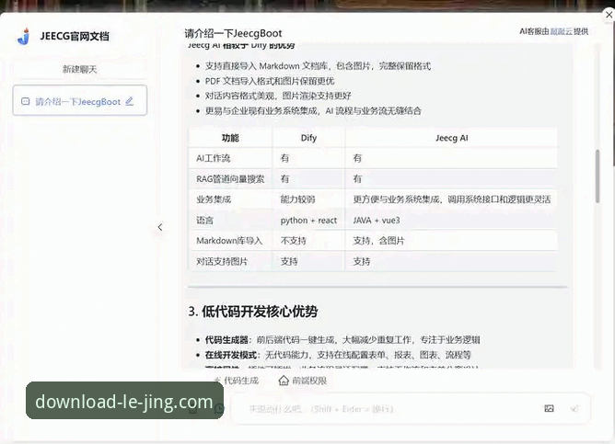Click the 支持，含图片 cell
Viewport: 615px width, 444px height.
coord(451,241)
